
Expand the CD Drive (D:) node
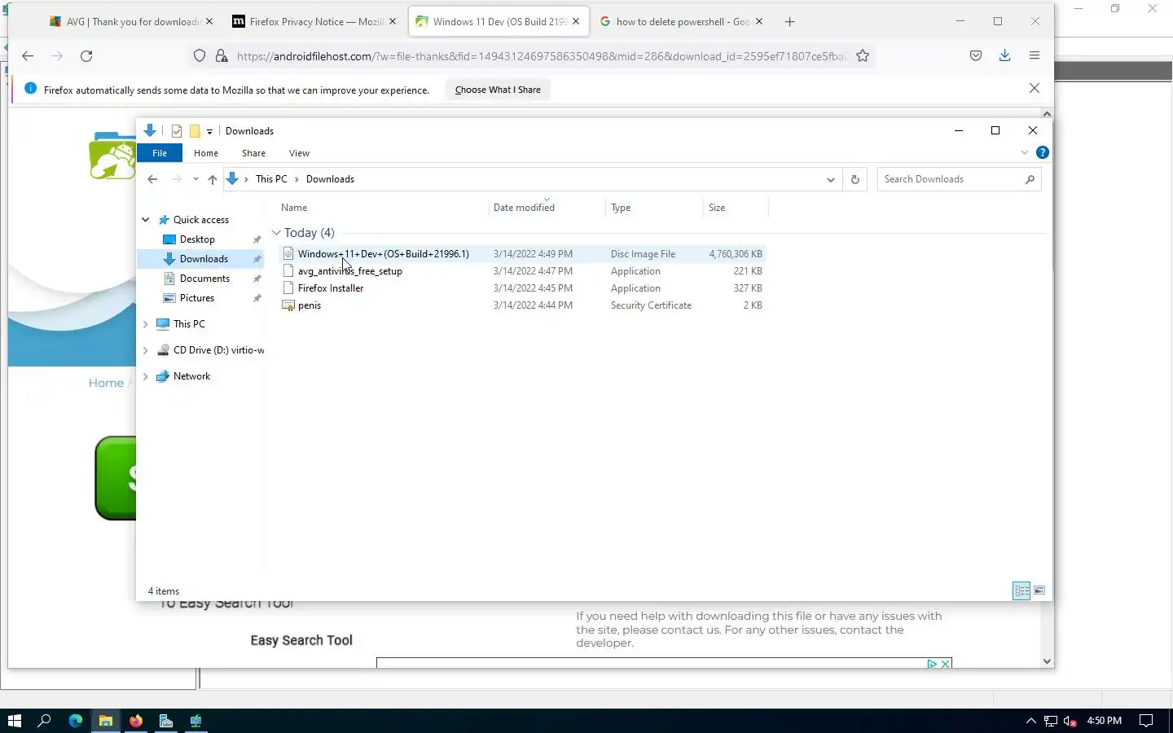pos(146,350)
